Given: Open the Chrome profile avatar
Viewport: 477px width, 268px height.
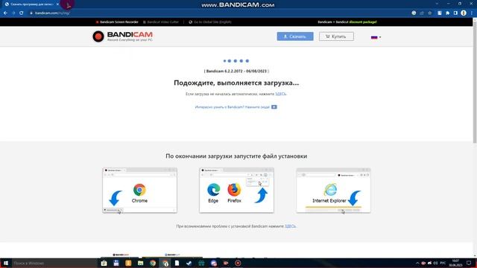Looking at the screenshot, I should (464, 13).
